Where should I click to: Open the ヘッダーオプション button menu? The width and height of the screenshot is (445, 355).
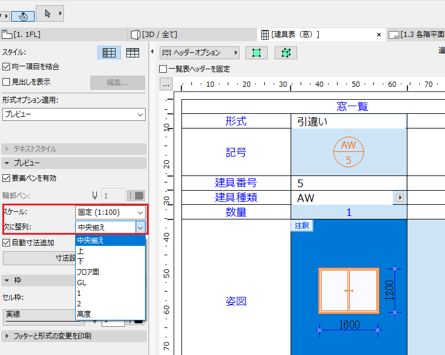(200, 53)
